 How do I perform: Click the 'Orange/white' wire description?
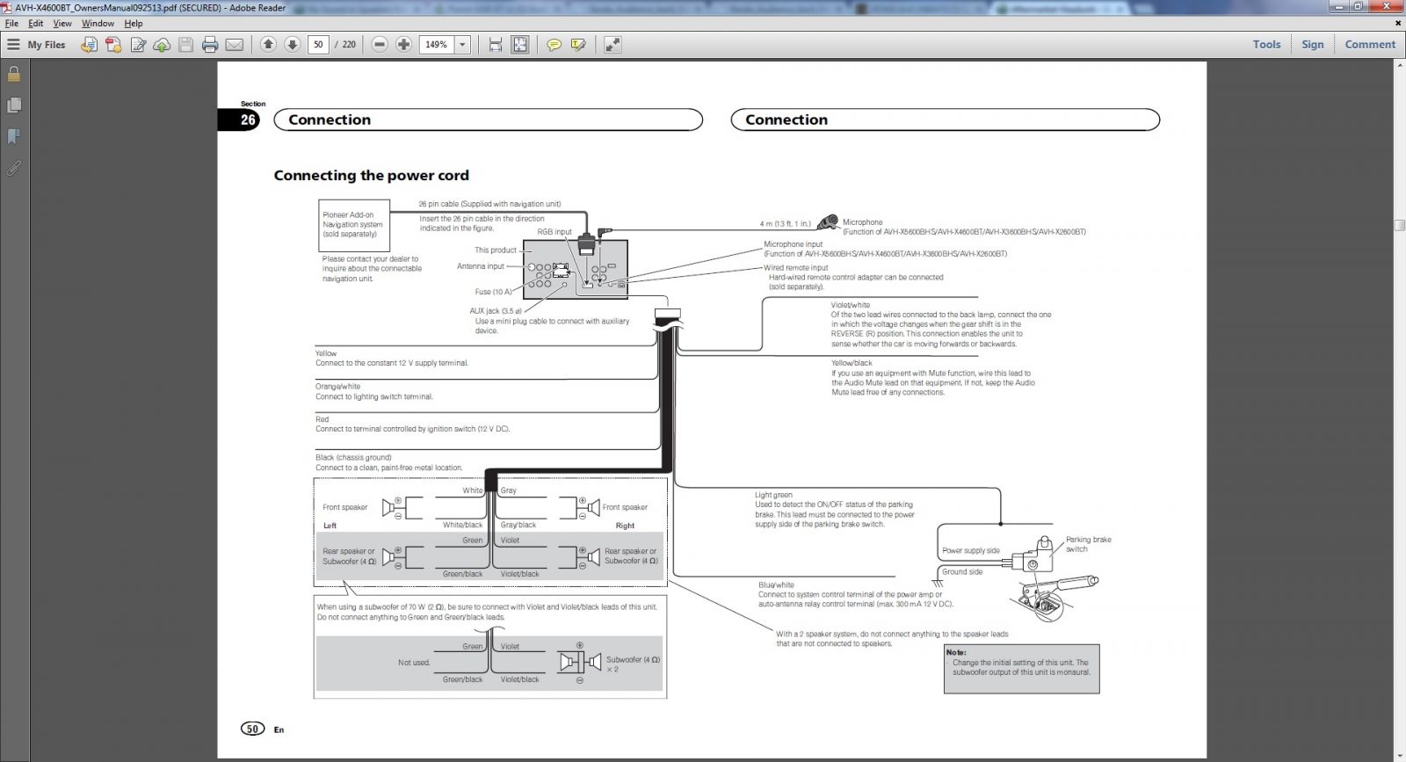374,392
